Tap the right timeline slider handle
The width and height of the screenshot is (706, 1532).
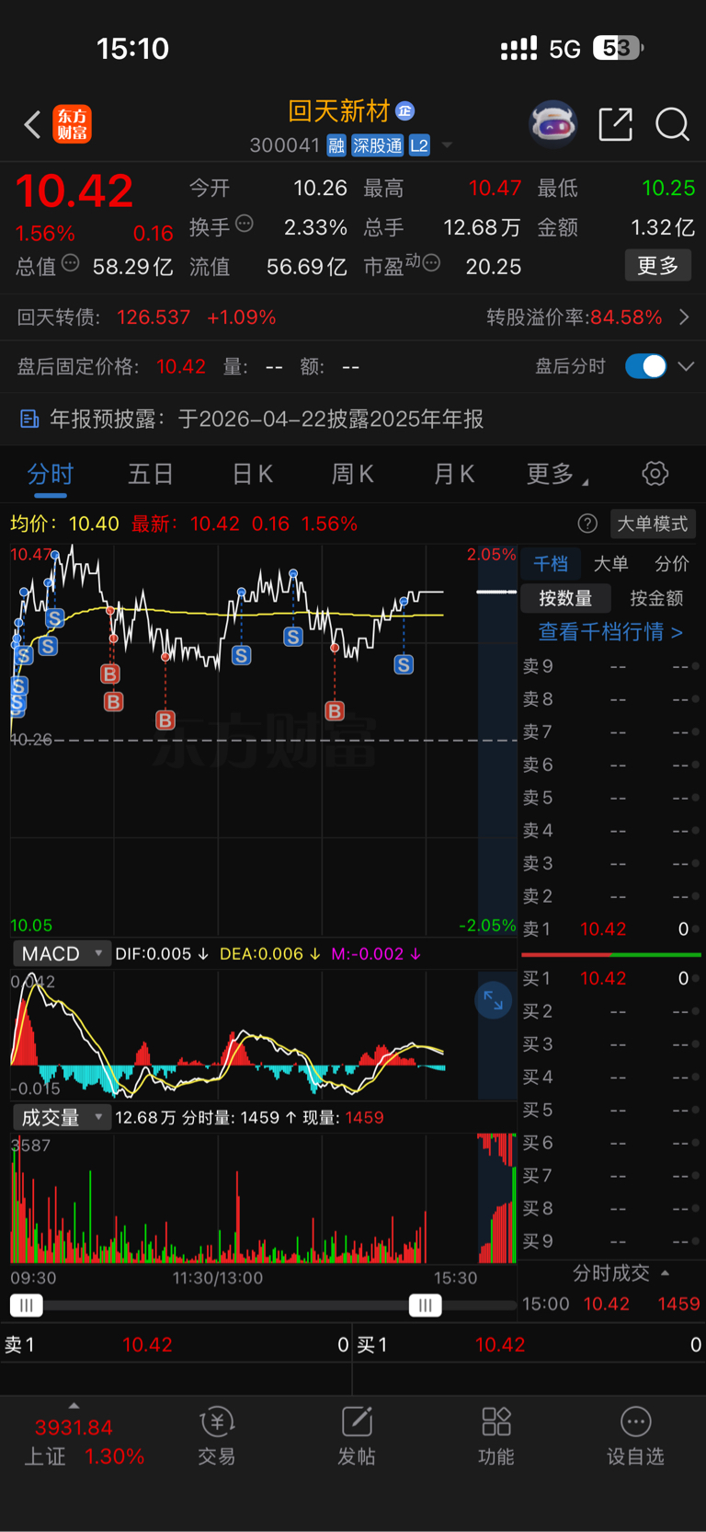tap(426, 1305)
